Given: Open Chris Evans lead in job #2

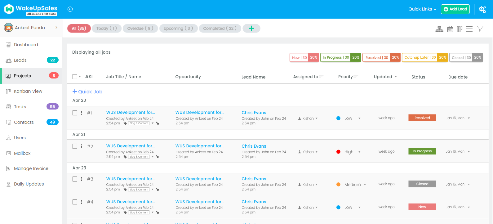Looking at the screenshot, I should click(x=254, y=146).
